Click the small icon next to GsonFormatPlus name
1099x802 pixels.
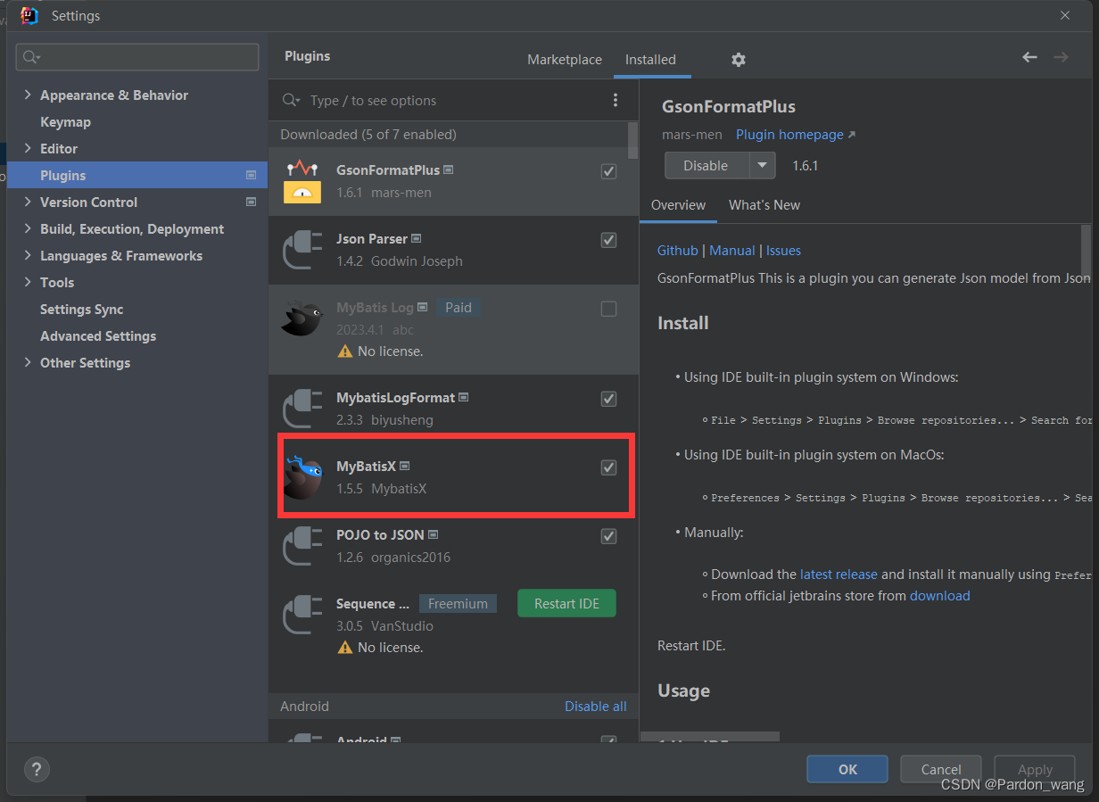449,169
